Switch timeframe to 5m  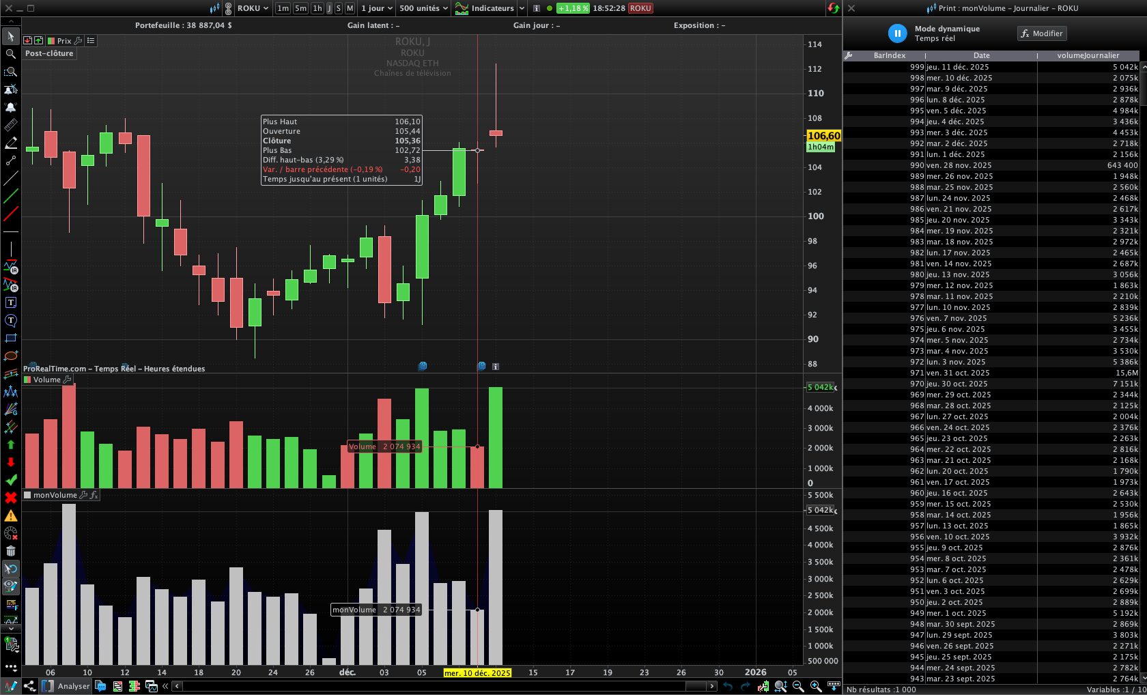[300, 8]
